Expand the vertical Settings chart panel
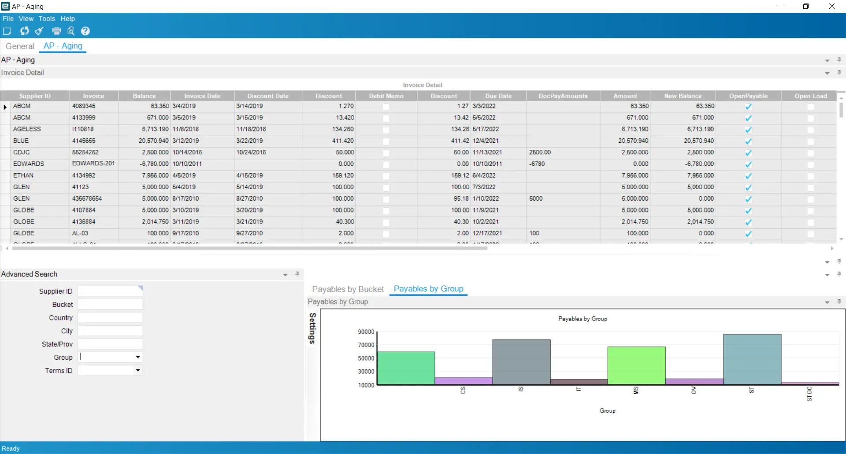The image size is (846, 454). point(312,328)
